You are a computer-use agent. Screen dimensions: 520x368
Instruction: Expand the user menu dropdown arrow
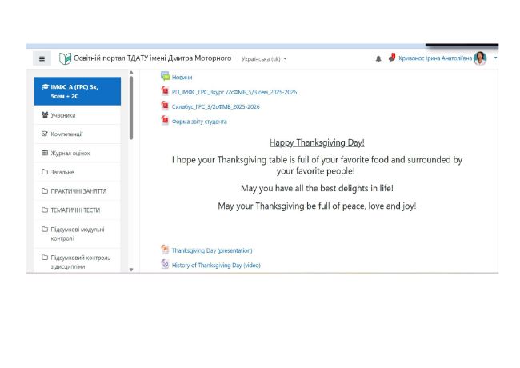(x=495, y=58)
